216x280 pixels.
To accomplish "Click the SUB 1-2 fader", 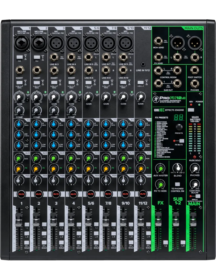I will tap(175, 220).
